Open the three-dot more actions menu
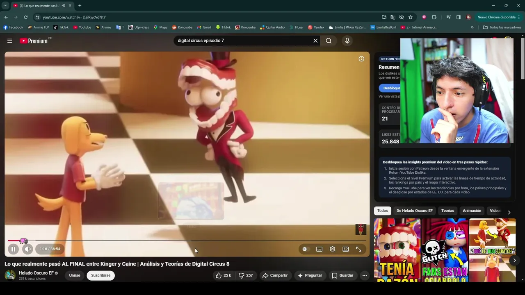 pos(365,275)
